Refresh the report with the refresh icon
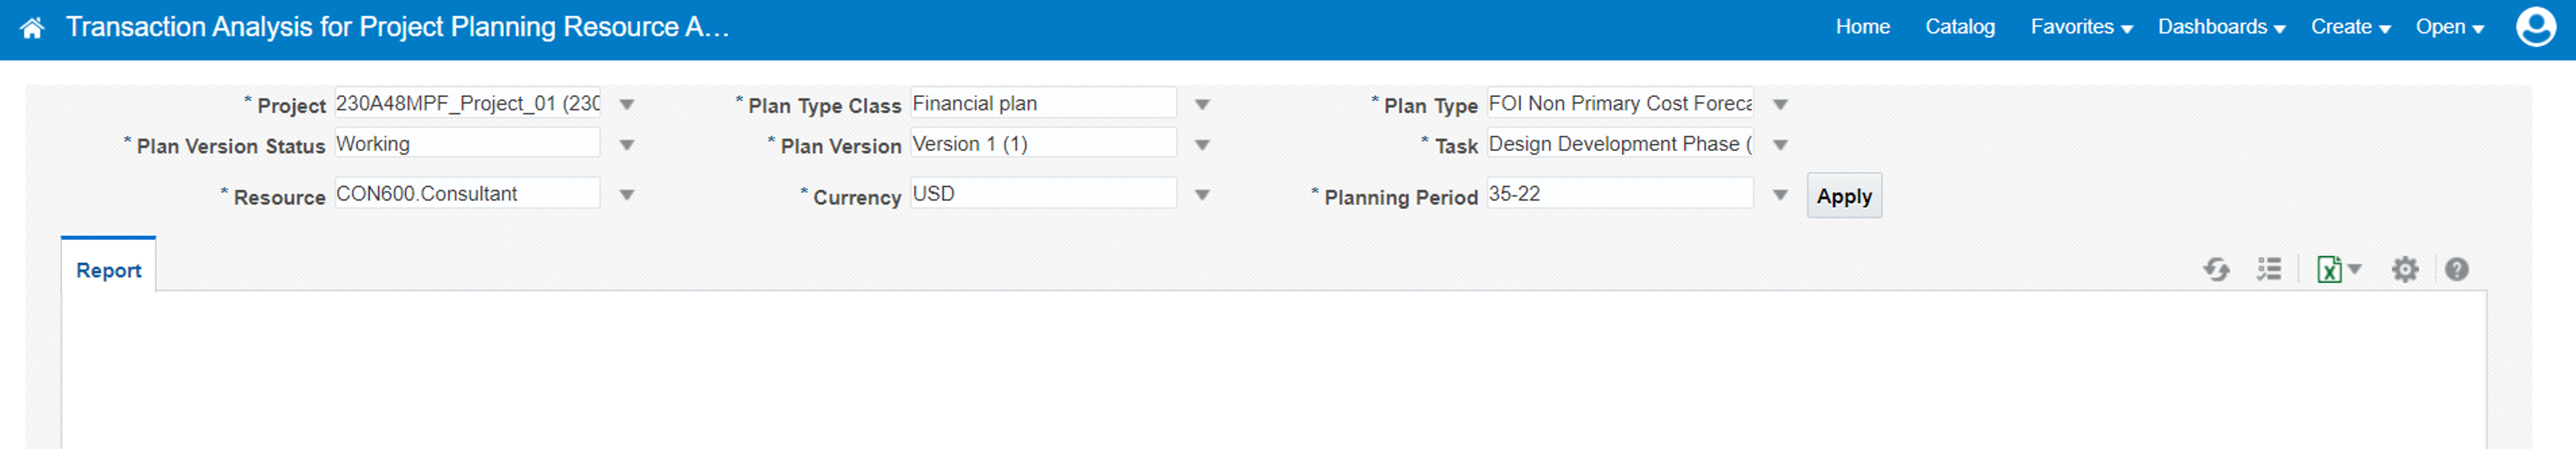Screen dimensions: 2576x449 coord(2216,269)
